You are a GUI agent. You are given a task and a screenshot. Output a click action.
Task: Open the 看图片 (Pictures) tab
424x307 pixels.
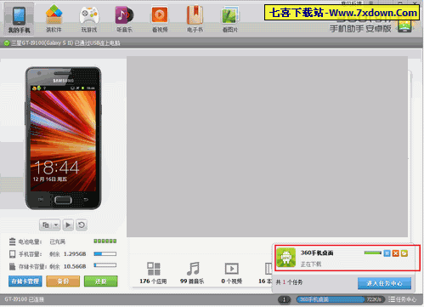(230, 20)
